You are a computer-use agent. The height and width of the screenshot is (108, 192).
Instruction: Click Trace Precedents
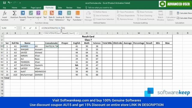(x=125, y=12)
